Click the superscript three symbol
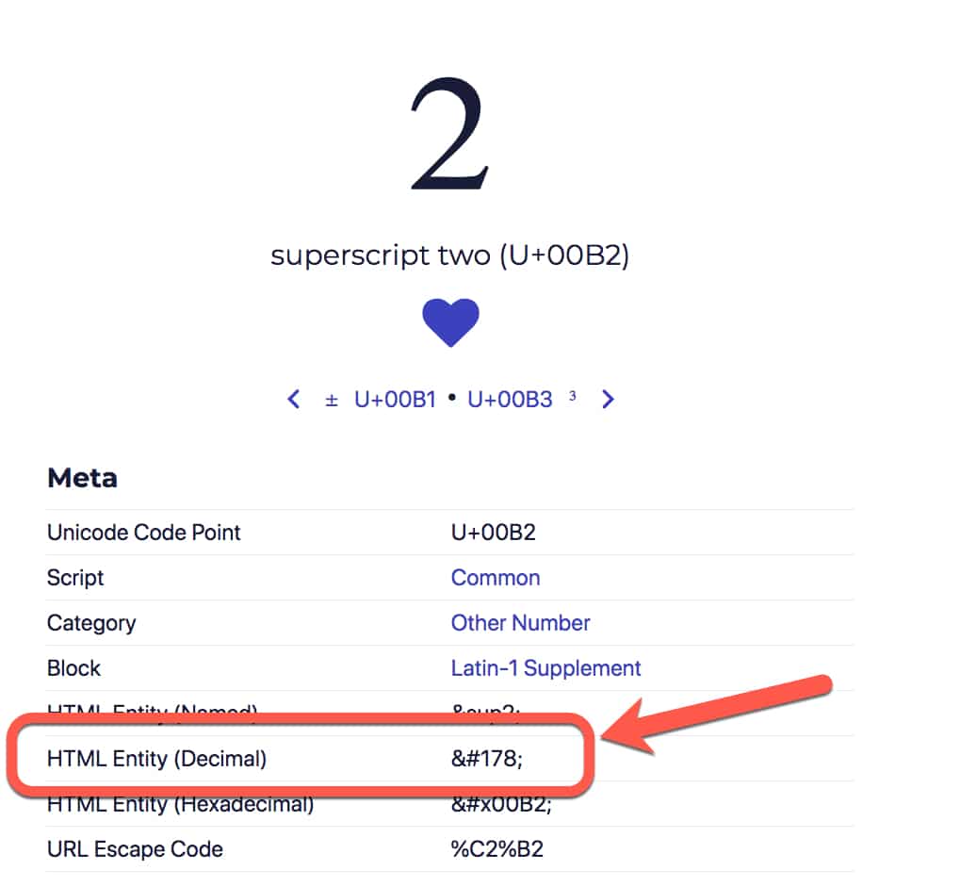Viewport: 960px width, 887px height. click(573, 396)
